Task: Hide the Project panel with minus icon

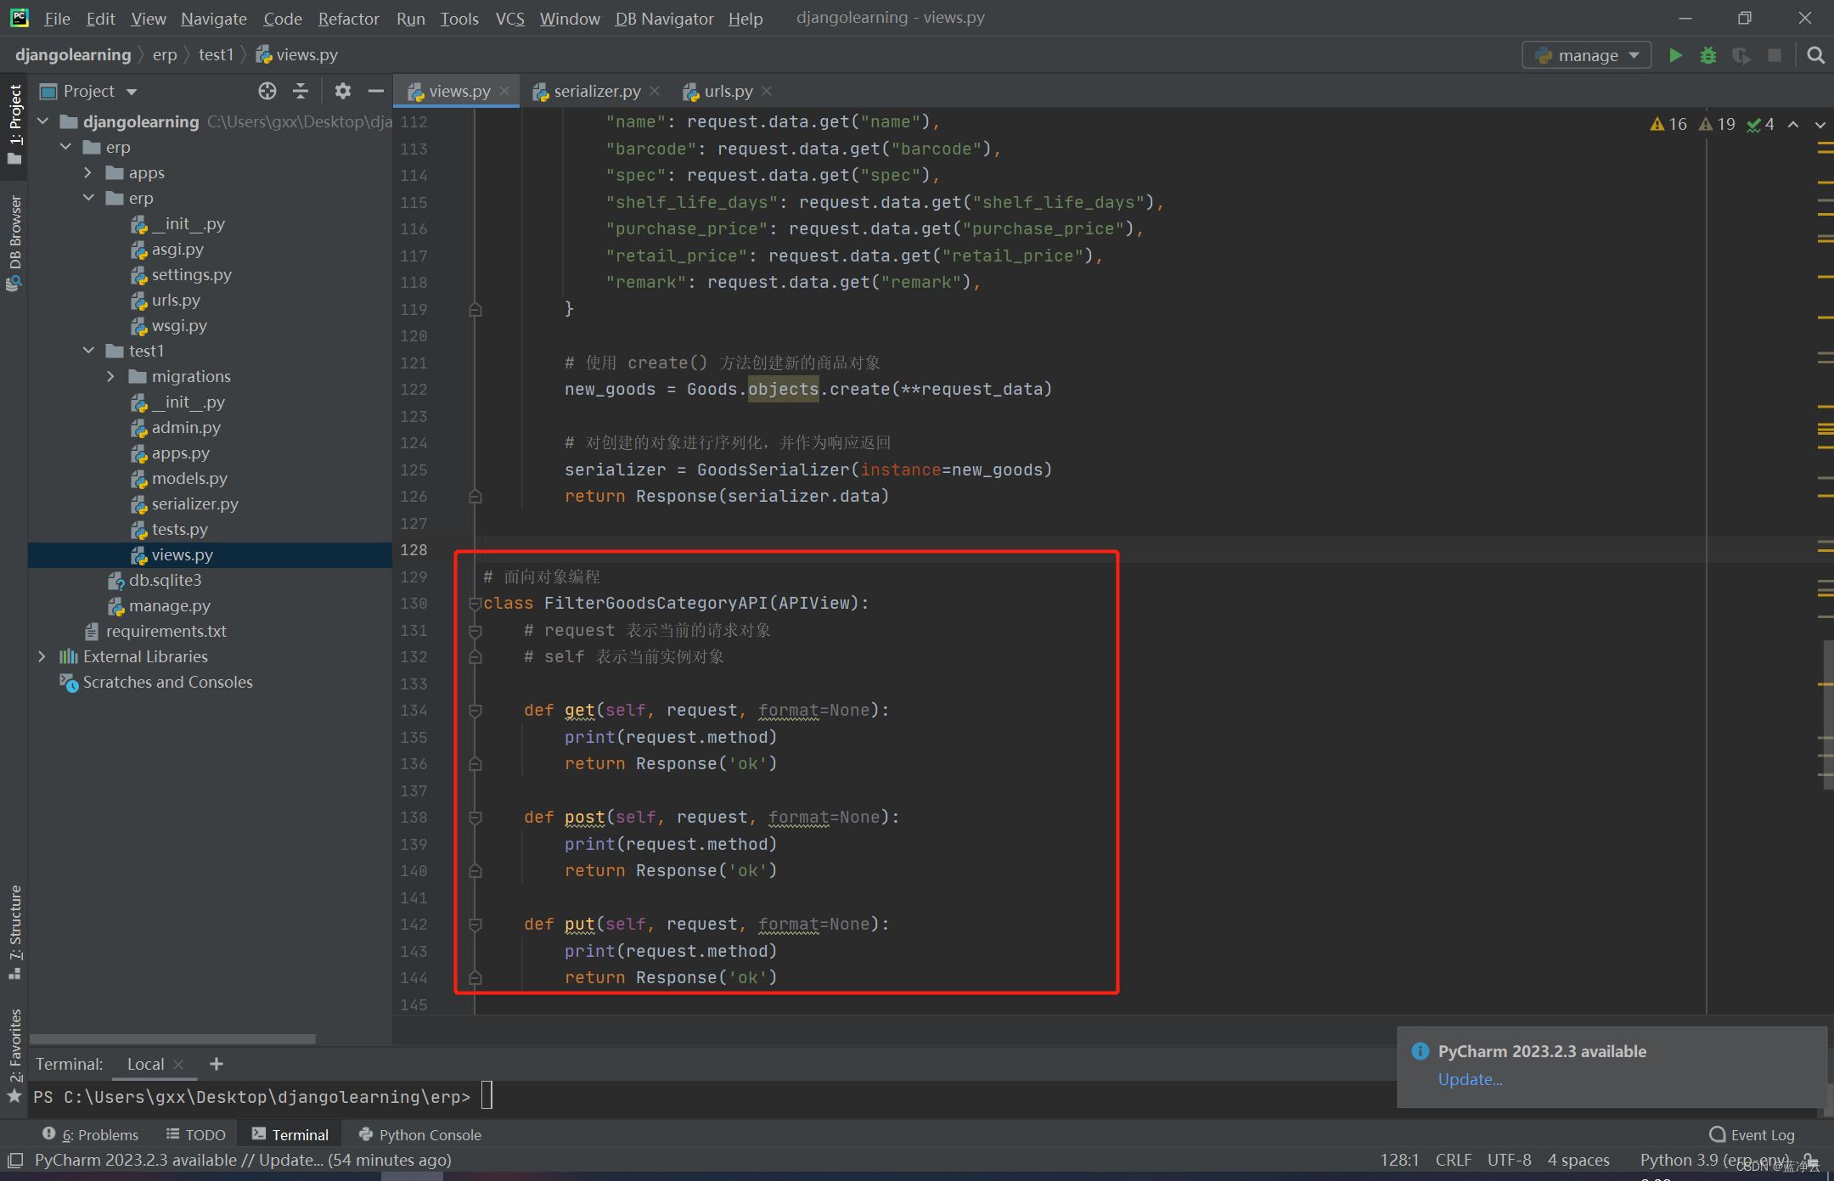Action: [x=375, y=91]
